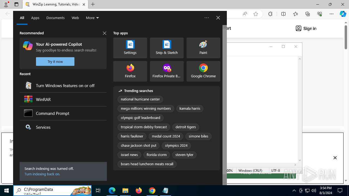Open a new Edge tab
Screen dimensions: 349x196
[93, 4]
